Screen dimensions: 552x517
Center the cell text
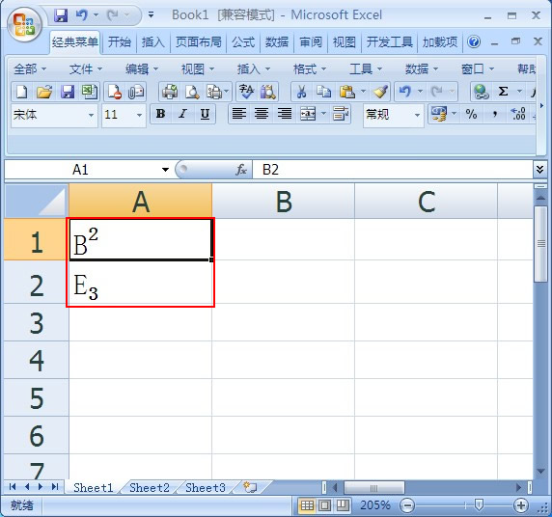click(262, 114)
